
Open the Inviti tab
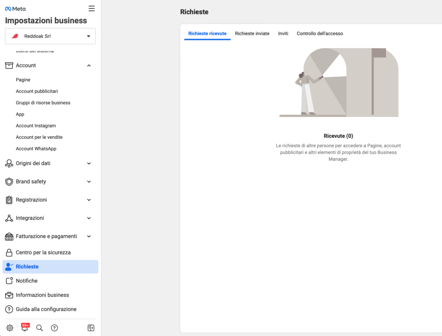tap(283, 34)
